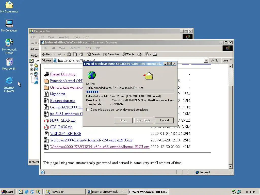Open the N300_2kXP.zip link

click(63, 120)
